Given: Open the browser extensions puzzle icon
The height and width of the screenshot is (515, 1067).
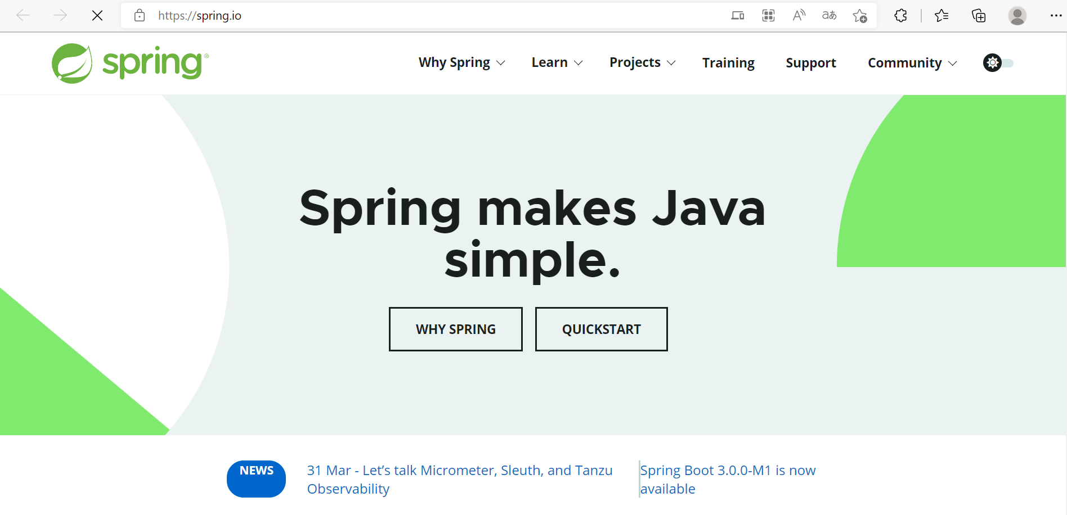Looking at the screenshot, I should pyautogui.click(x=900, y=15).
